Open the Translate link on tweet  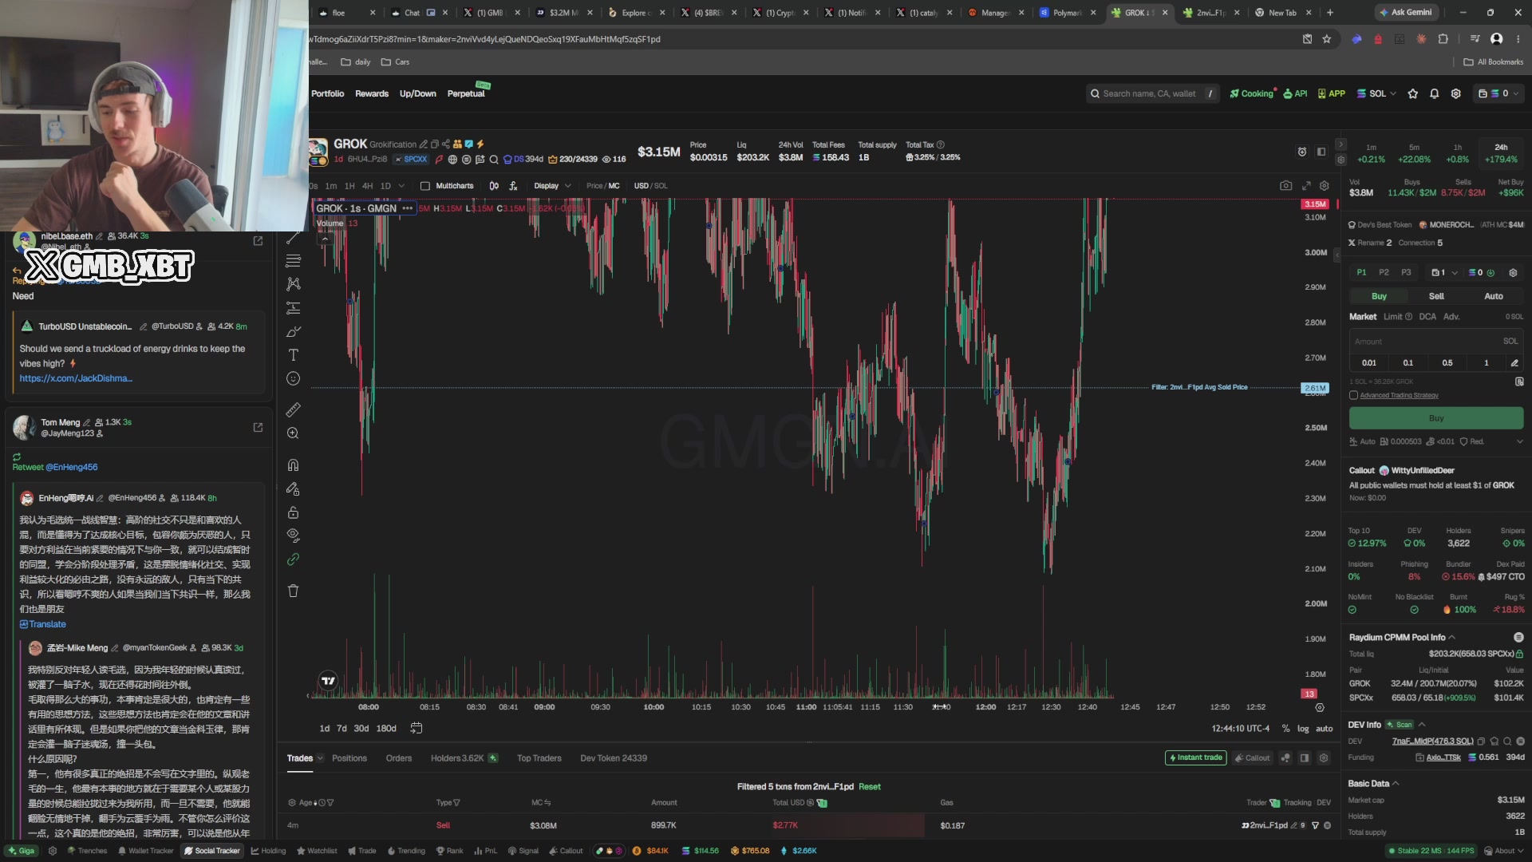[43, 625]
